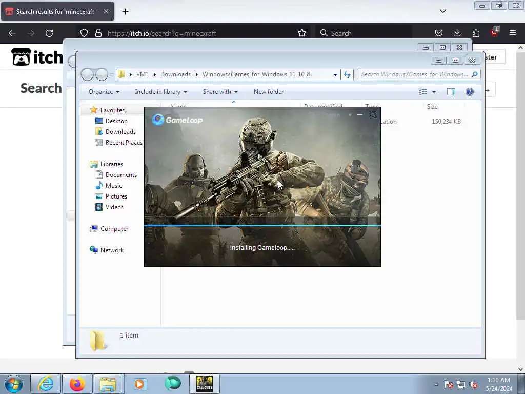Create a New folder
This screenshot has height=394, width=525.
269,92
